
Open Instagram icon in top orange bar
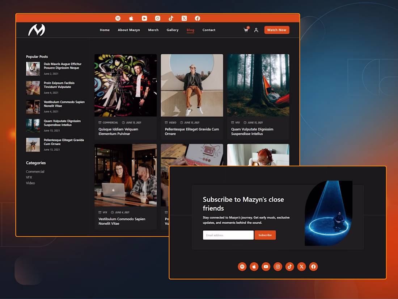pyautogui.click(x=158, y=18)
